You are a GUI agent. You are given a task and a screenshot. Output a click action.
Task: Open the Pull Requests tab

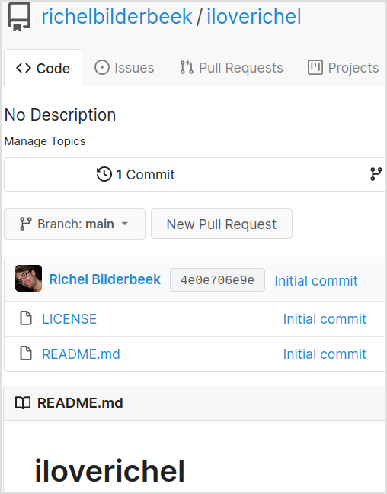pos(232,68)
